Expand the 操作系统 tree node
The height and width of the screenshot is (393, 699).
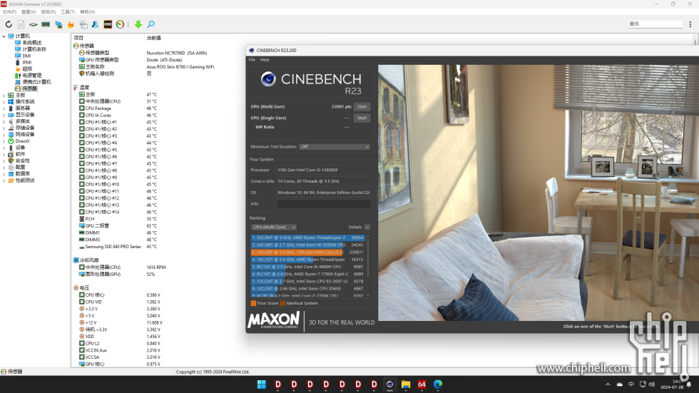click(4, 101)
